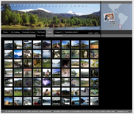
Task: Select the Photo gallery sub-tab
Action: click(x=41, y=36)
